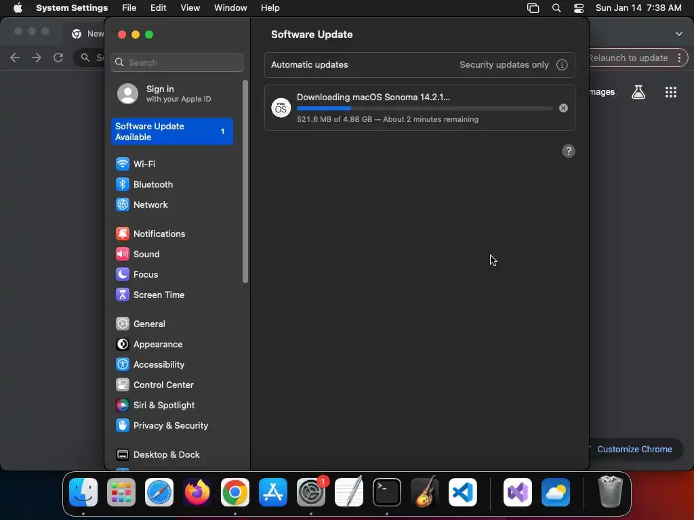Switch to Chrome in the Dock

pos(235,492)
